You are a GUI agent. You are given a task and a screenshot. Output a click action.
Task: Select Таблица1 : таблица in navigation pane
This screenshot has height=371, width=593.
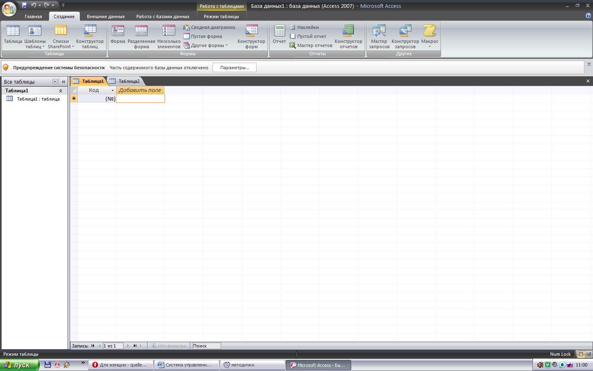point(35,99)
